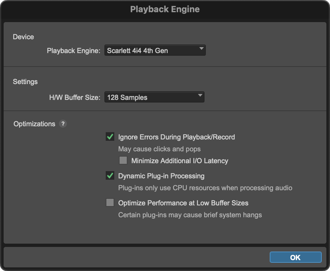Click the Device section heading
Screen dimensions: 330x271
tap(23, 37)
